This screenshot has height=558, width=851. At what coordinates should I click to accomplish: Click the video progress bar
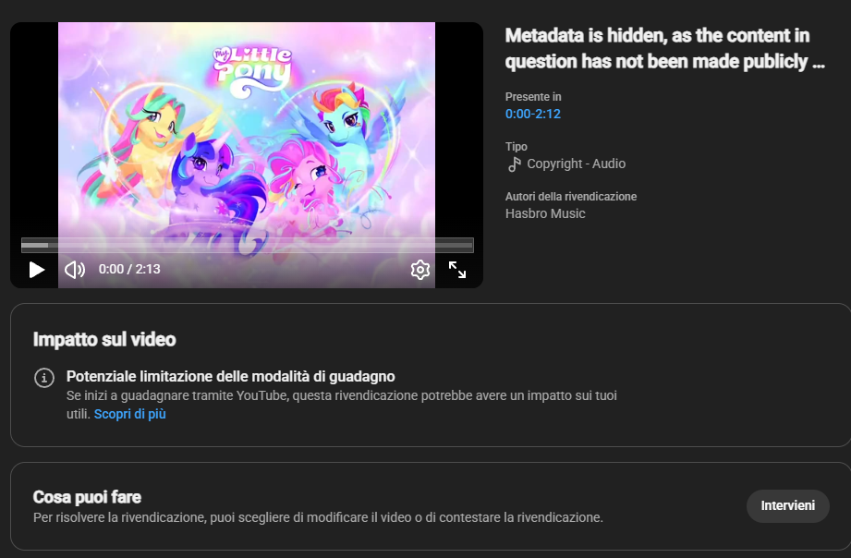[x=247, y=246]
